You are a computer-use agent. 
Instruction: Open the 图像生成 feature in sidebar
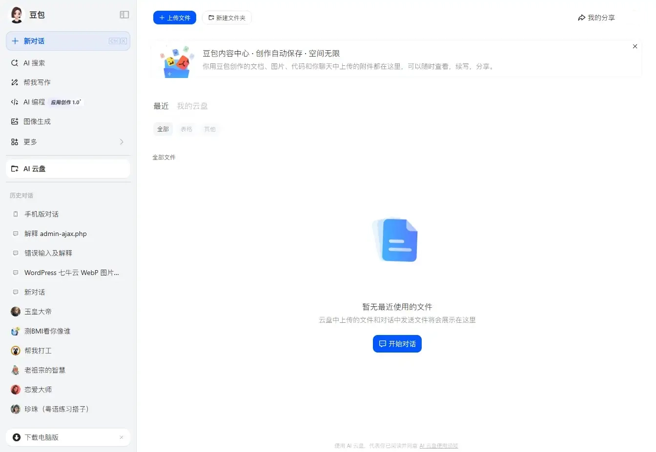(37, 121)
